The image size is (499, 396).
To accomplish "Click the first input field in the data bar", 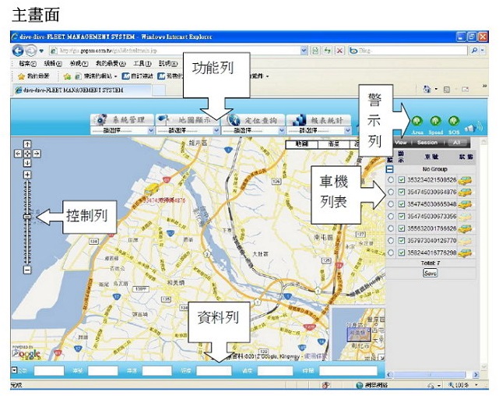I will click(49, 370).
